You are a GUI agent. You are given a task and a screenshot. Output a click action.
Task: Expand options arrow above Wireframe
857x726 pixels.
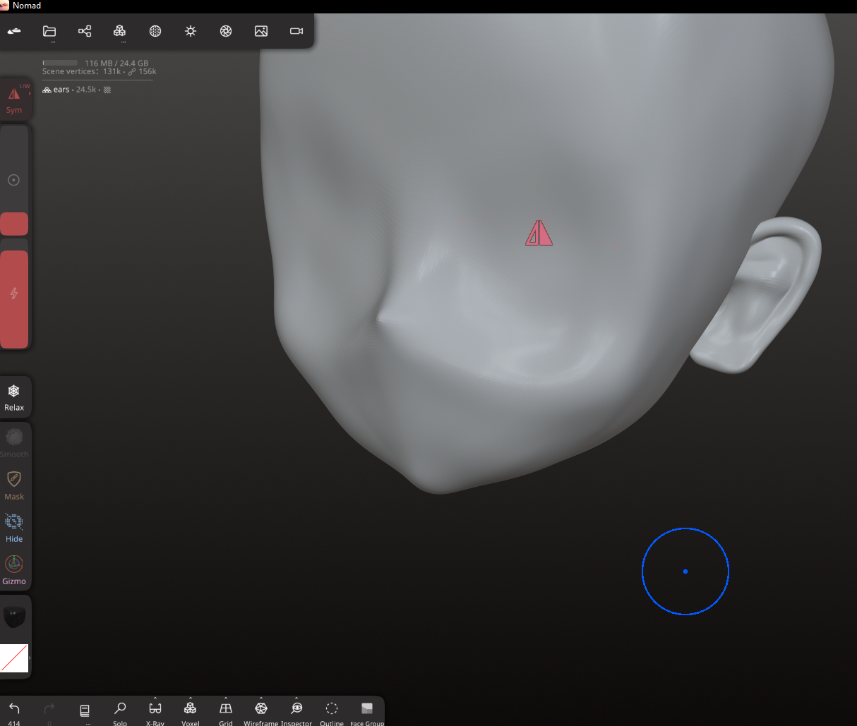pos(261,699)
